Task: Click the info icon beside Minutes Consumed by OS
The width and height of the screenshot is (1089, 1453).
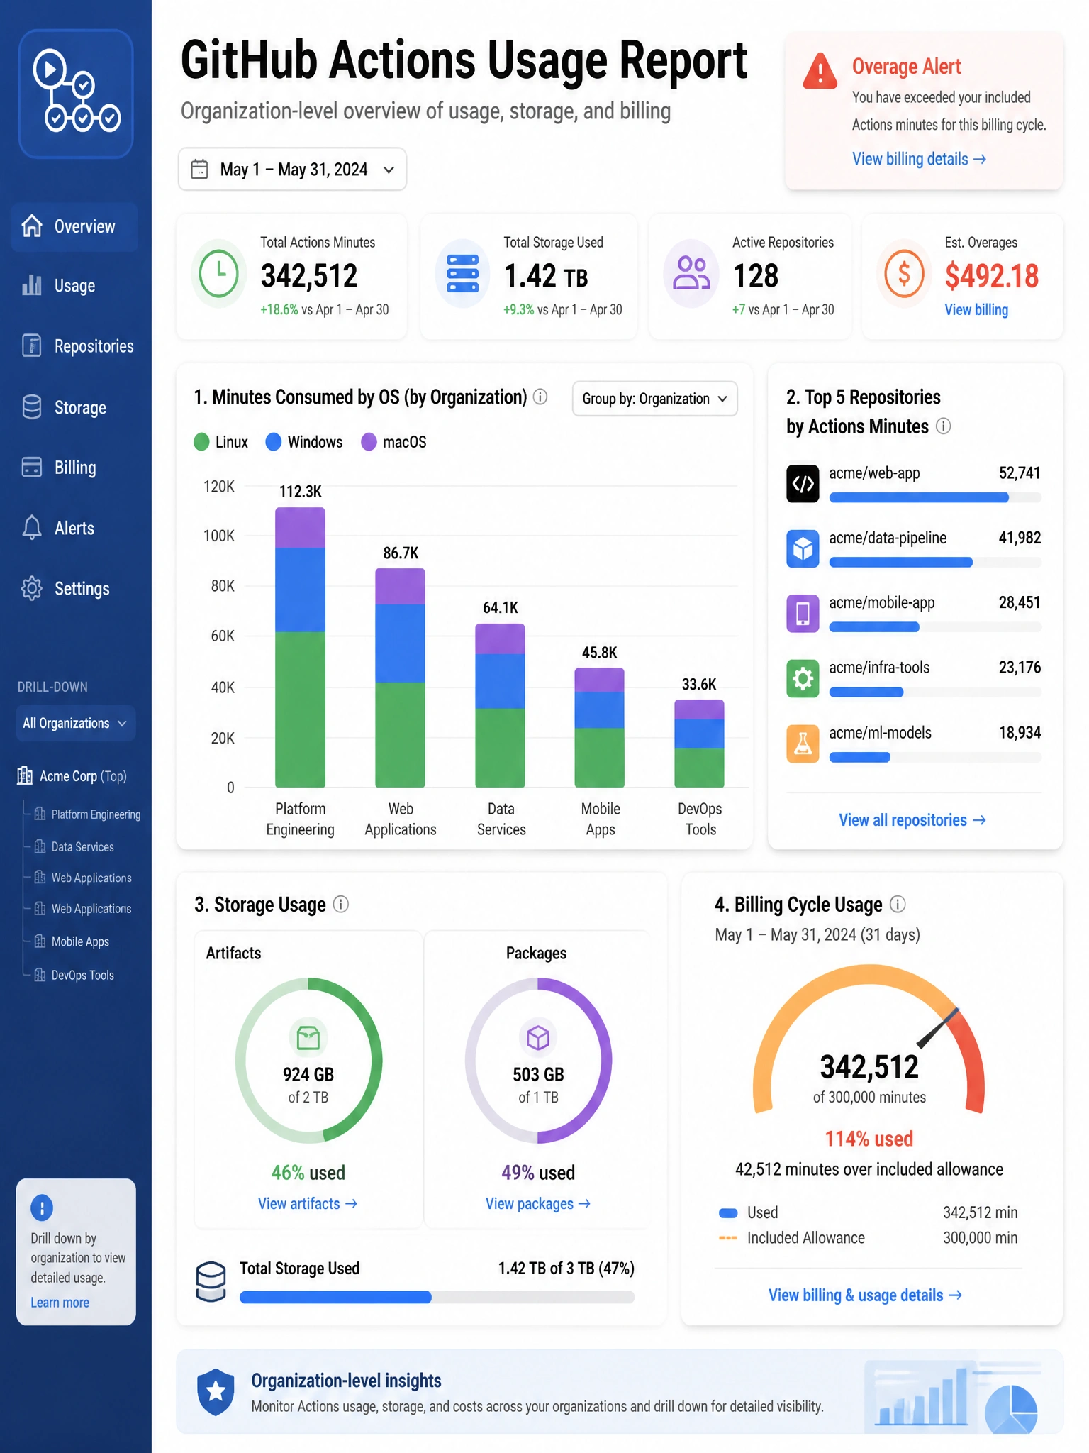Action: coord(540,397)
